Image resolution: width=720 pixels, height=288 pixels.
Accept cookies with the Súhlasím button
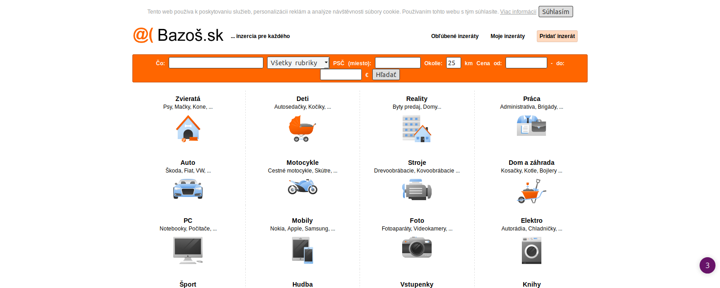pyautogui.click(x=556, y=12)
